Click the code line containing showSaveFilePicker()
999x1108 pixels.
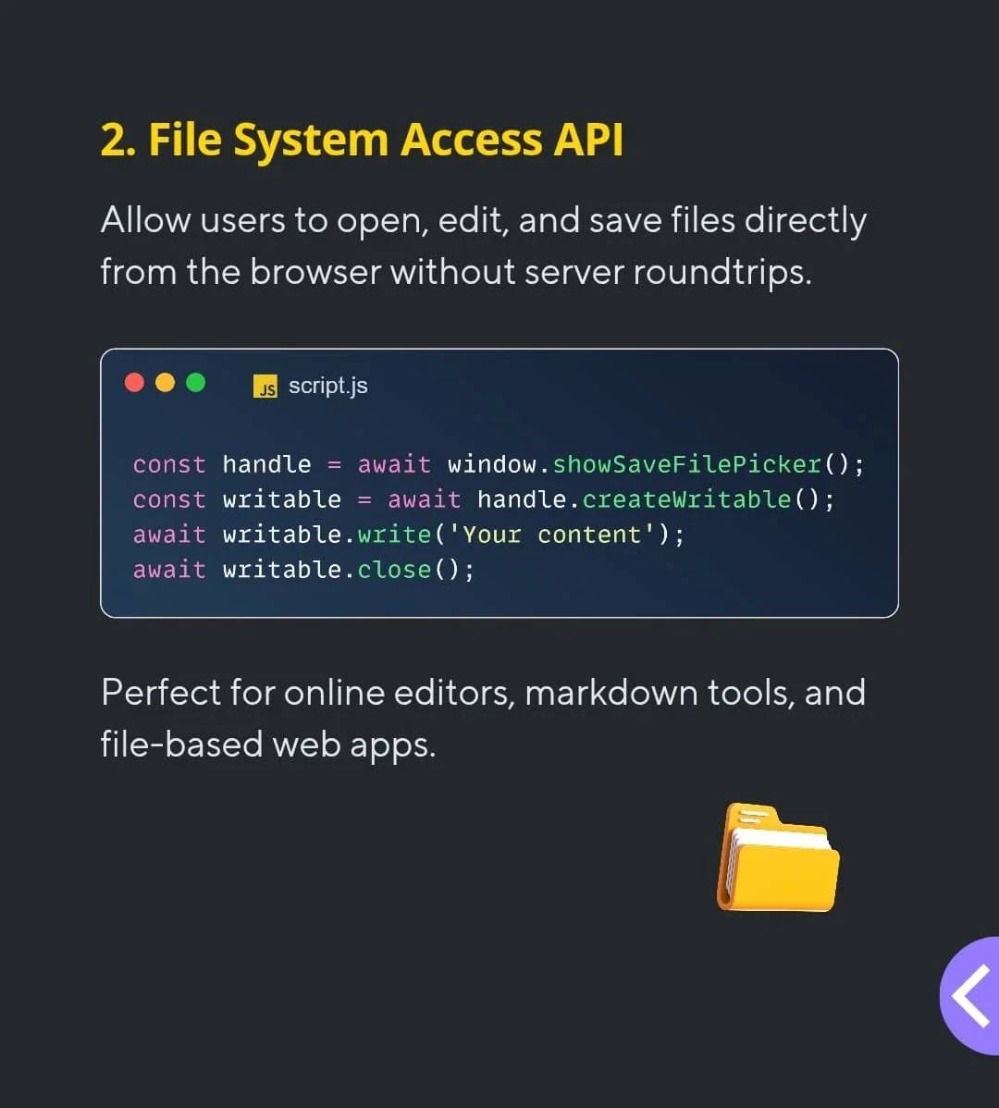click(x=498, y=464)
